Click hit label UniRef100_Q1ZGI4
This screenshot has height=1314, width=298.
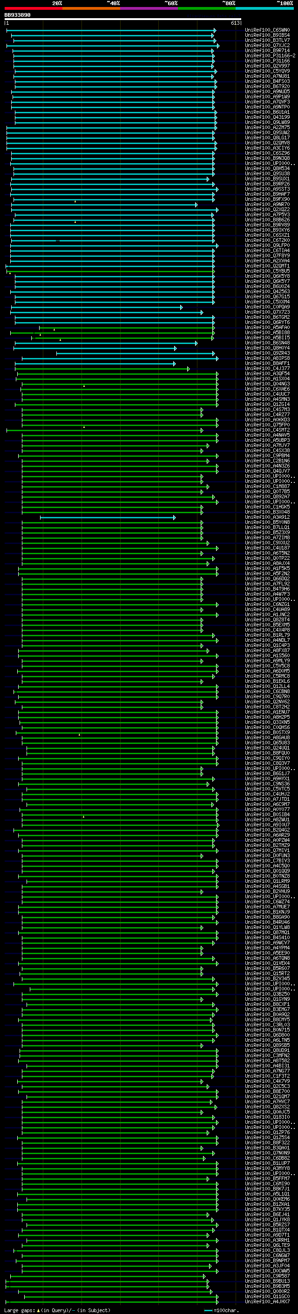click(267, 405)
